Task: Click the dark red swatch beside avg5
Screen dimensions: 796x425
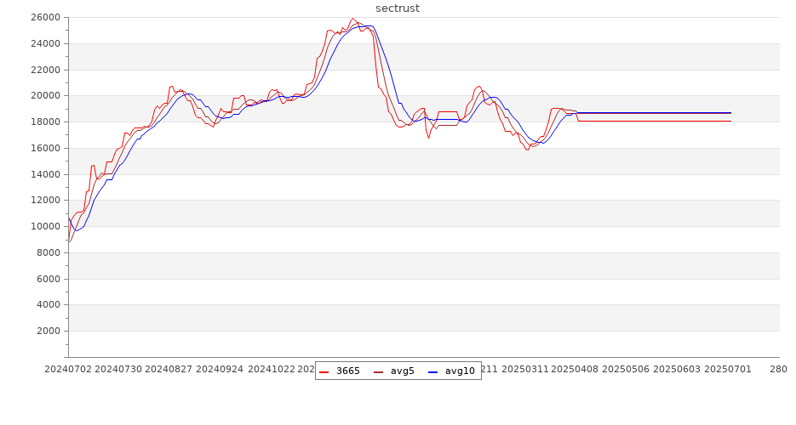Action: 379,371
